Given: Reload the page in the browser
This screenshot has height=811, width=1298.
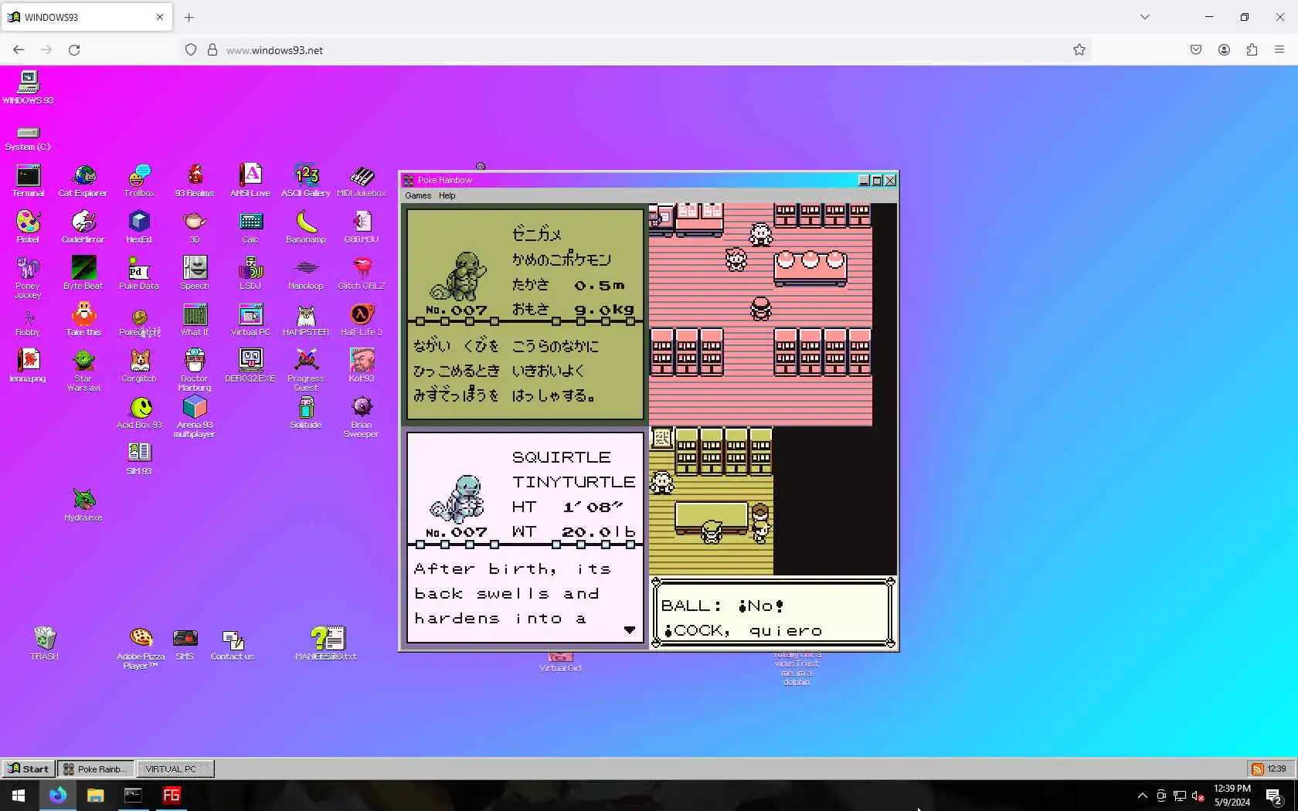Looking at the screenshot, I should pyautogui.click(x=74, y=50).
